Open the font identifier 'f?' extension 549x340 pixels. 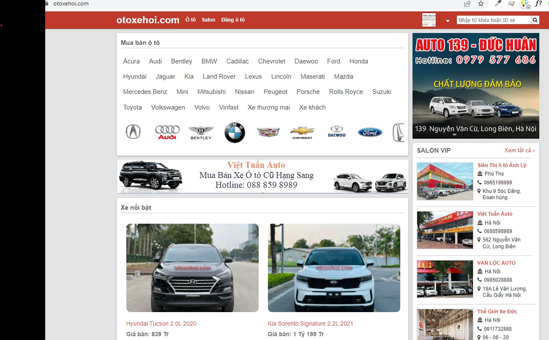click(538, 4)
